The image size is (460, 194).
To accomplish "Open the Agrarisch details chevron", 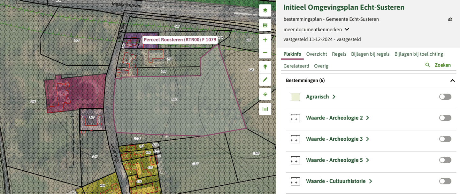I will (334, 97).
